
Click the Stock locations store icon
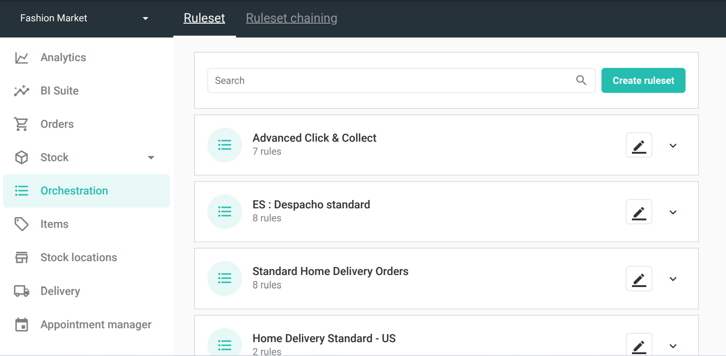[21, 257]
